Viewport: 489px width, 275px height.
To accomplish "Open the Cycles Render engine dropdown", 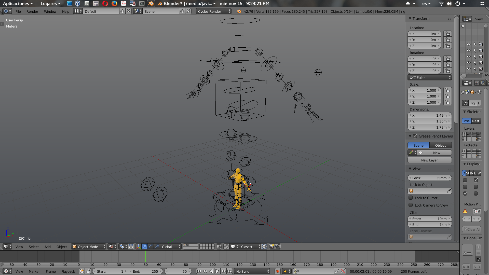I will pos(214,11).
